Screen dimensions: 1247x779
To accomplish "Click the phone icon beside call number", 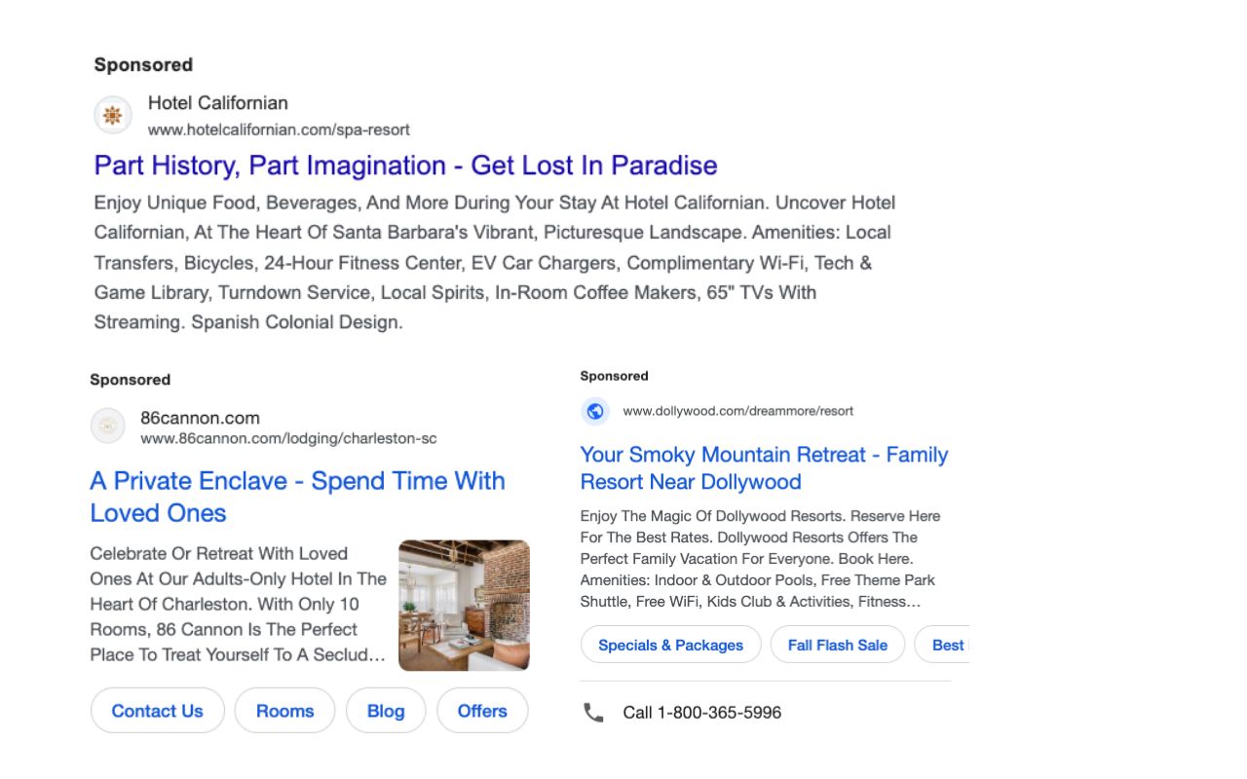I will (593, 713).
